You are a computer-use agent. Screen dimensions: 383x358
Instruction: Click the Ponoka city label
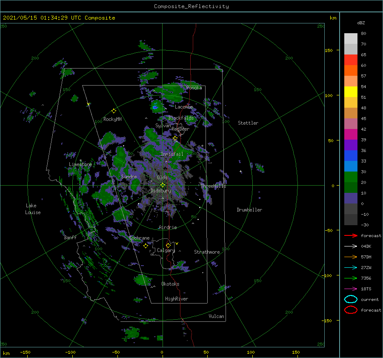point(194,88)
